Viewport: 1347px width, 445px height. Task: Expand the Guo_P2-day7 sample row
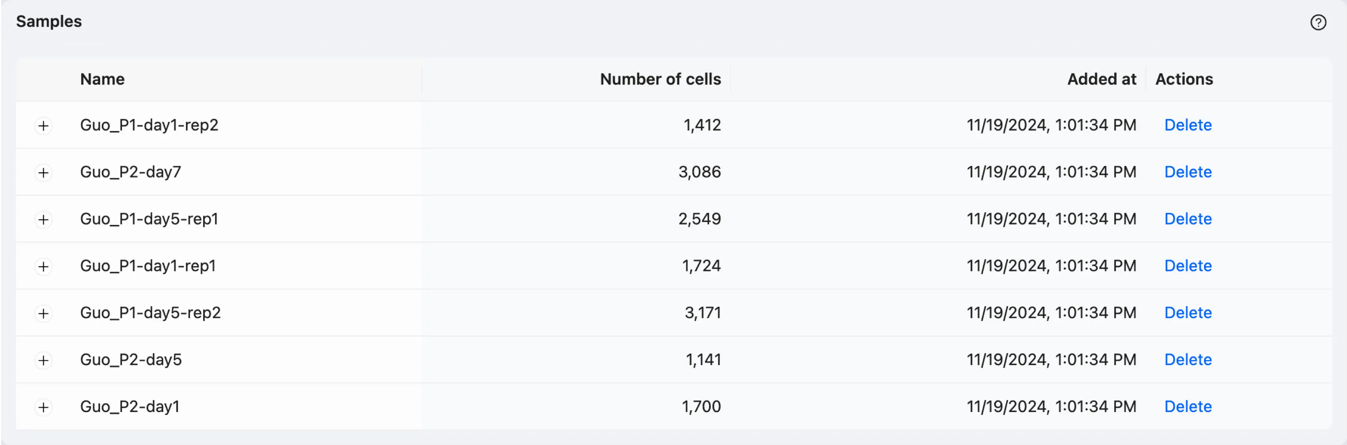43,173
